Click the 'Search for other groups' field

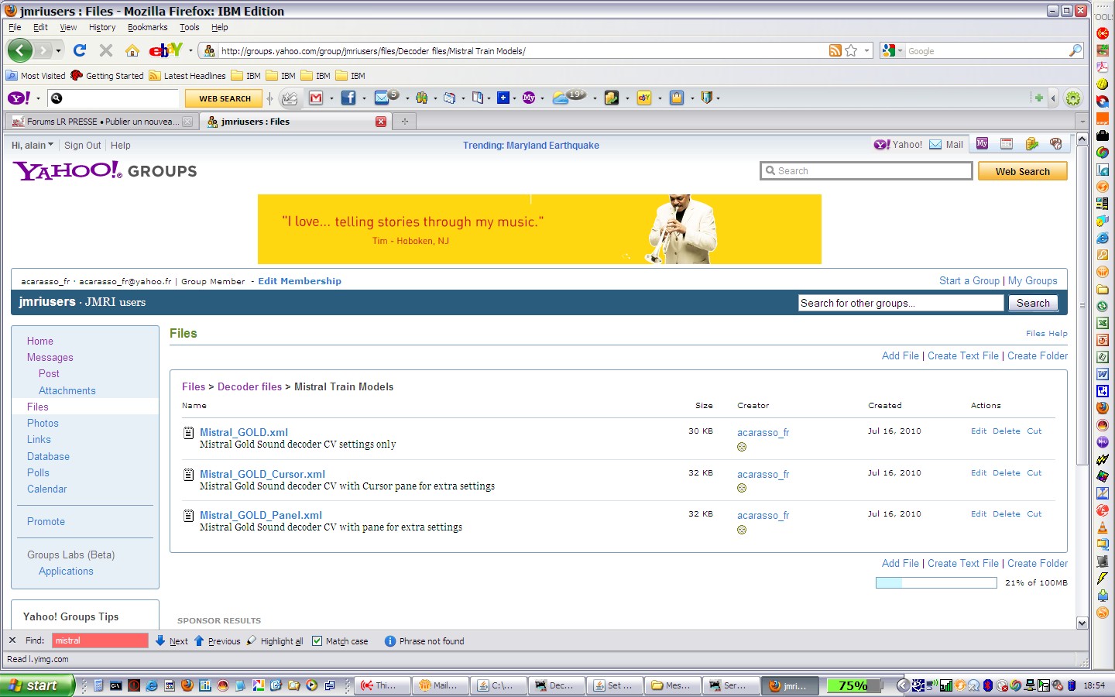click(x=901, y=303)
